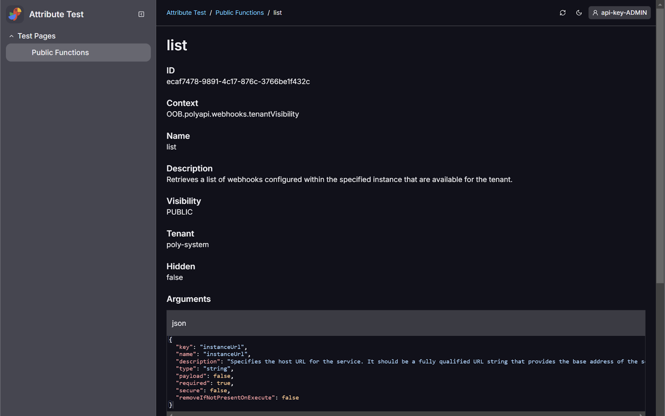This screenshot has height=416, width=665.
Task: Click the "removeIfNotPresentOnExecute": false line
Action: coord(237,398)
